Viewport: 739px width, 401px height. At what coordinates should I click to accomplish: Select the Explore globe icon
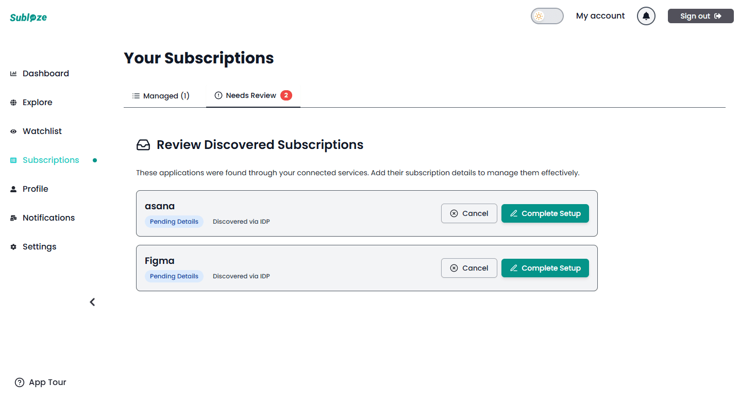(13, 102)
